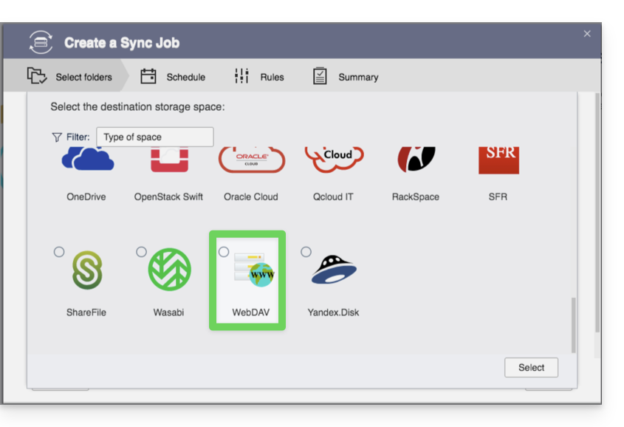Click the ShareFile green S icon
Image resolution: width=624 pixels, height=427 pixels.
point(87,270)
